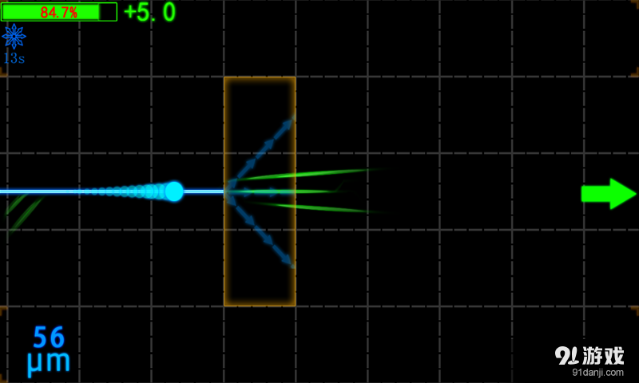Click the 91 游戏 watermark logo
This screenshot has width=639, height=383.
(588, 353)
